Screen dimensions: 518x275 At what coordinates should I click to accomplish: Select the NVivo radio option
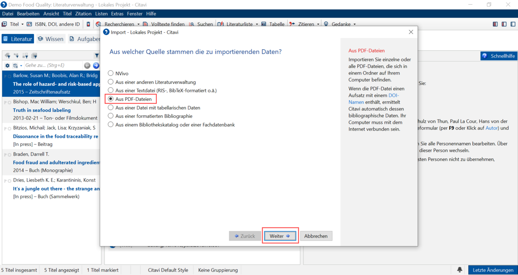tap(111, 73)
